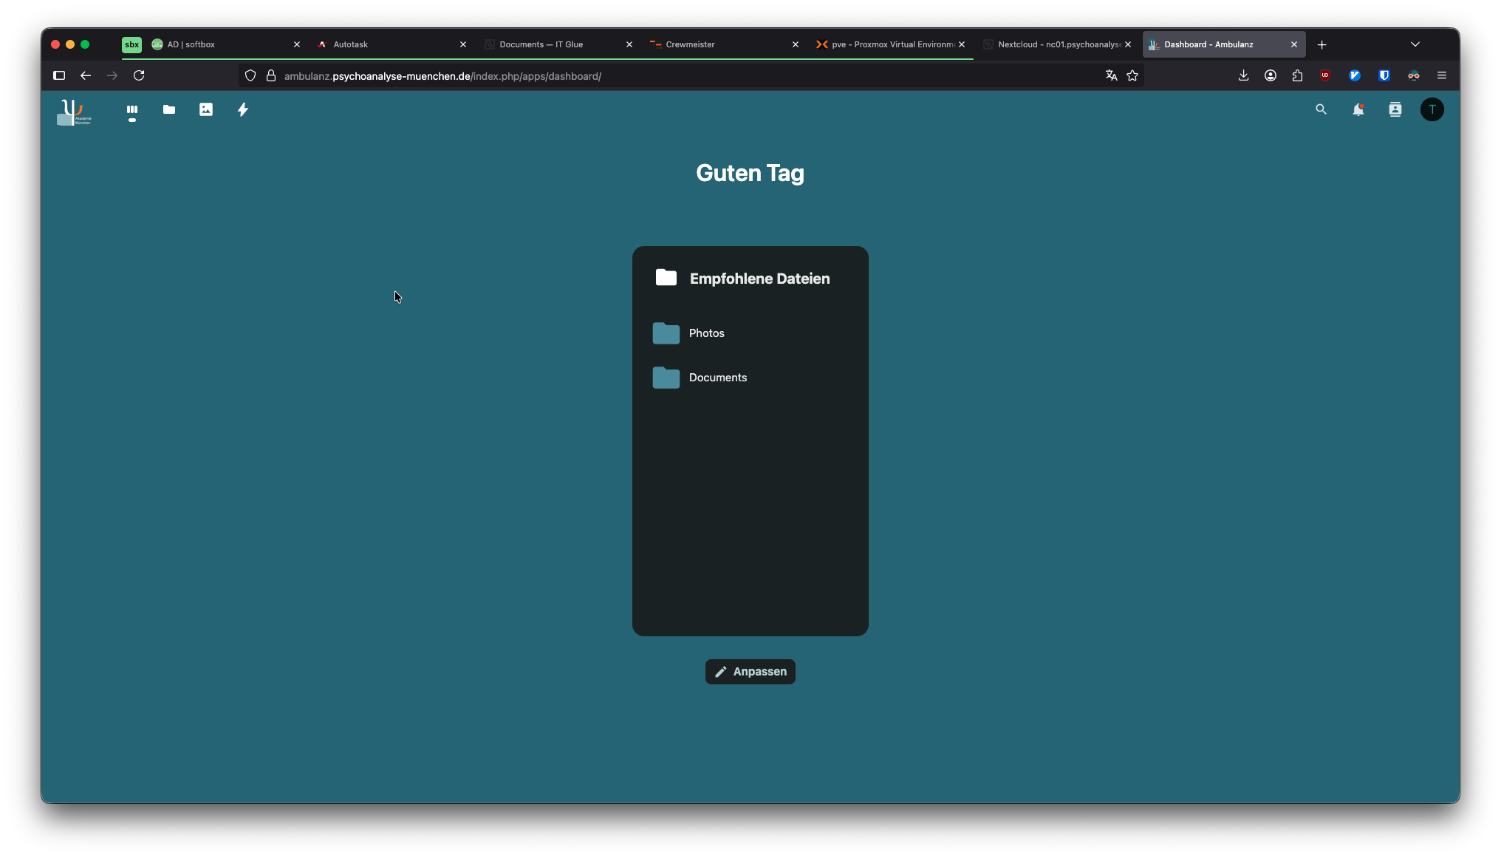Expand the list all tabs chevron
Screen dimensions: 1501x858
click(1415, 44)
